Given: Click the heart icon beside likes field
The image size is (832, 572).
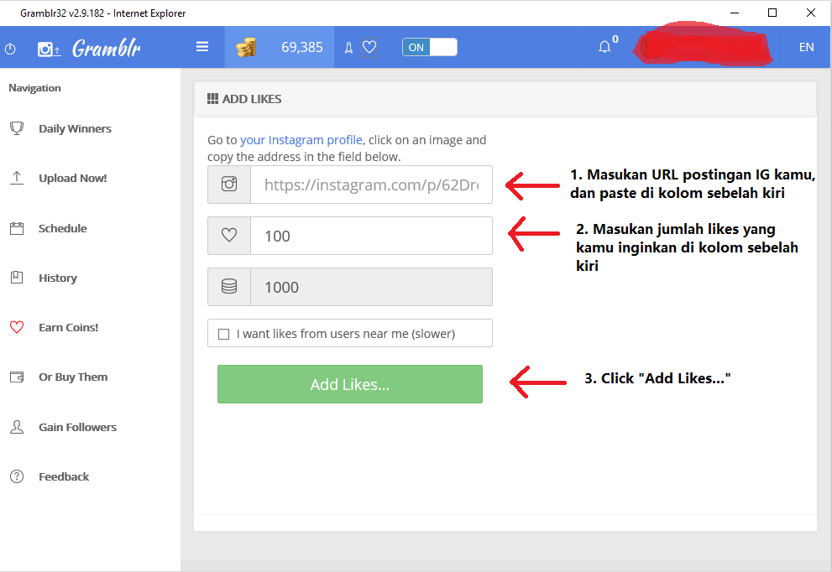Looking at the screenshot, I should point(229,235).
